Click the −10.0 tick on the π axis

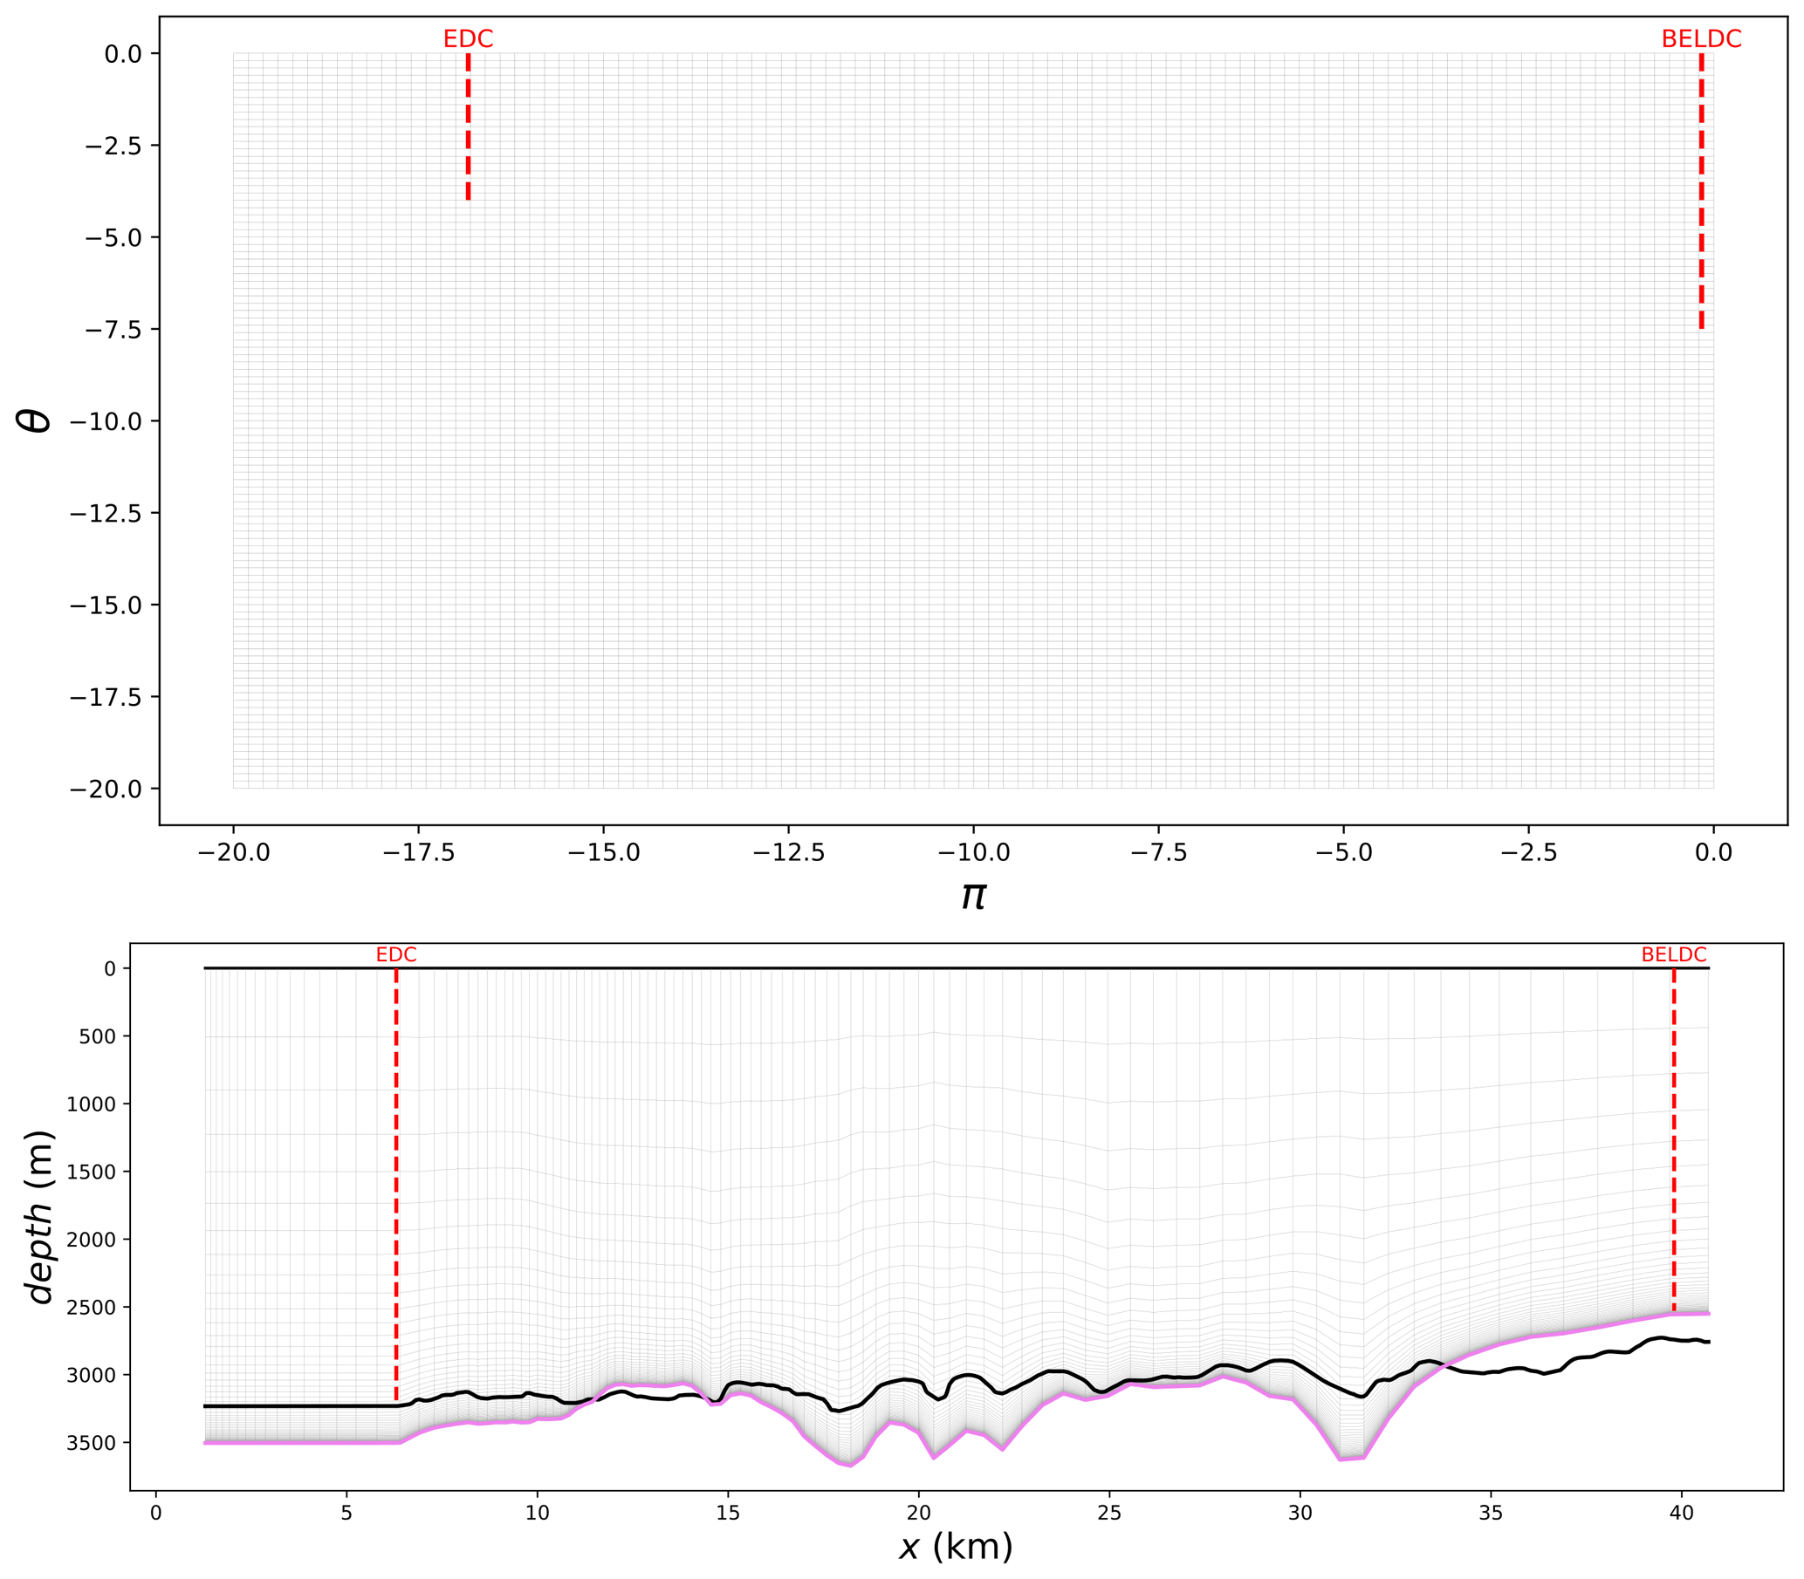(973, 852)
